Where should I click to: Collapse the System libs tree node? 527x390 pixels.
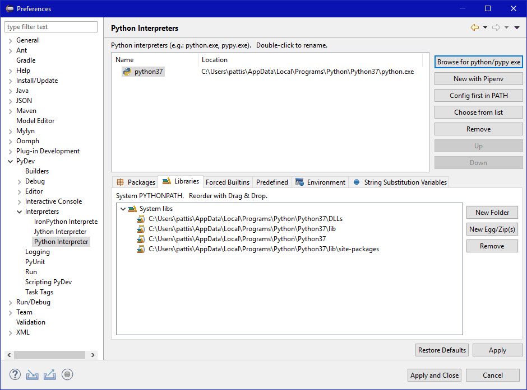point(123,209)
